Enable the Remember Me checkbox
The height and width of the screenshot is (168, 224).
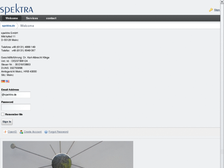pyautogui.click(x=3, y=114)
